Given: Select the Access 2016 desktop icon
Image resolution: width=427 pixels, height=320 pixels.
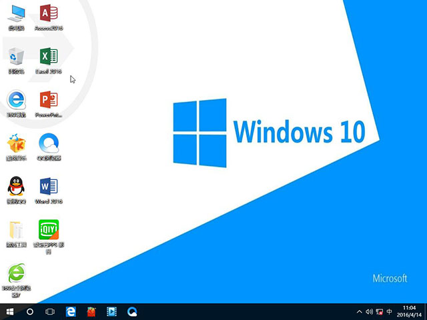Looking at the screenshot, I should click(48, 13).
